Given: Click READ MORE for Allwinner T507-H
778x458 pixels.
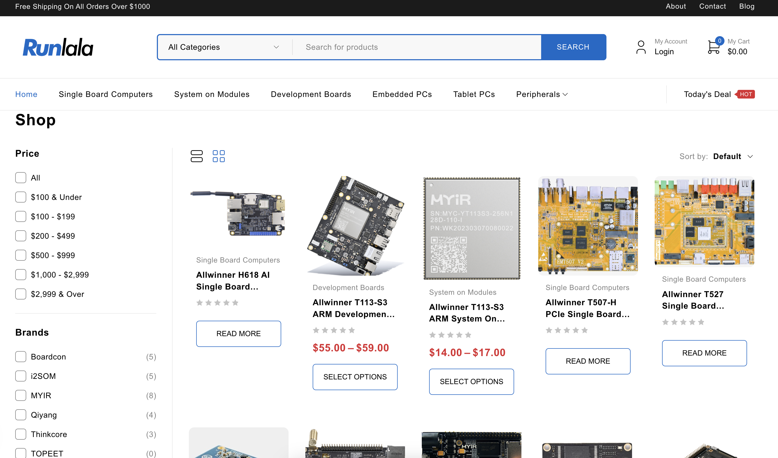Looking at the screenshot, I should [588, 361].
